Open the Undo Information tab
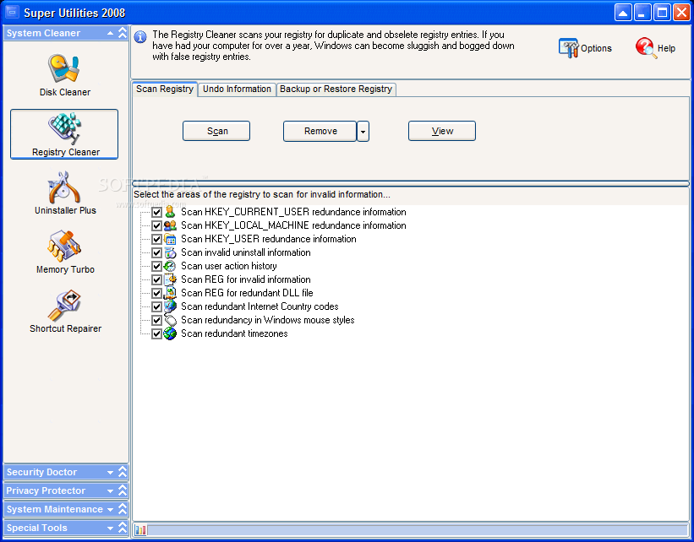694x542 pixels. click(x=237, y=89)
